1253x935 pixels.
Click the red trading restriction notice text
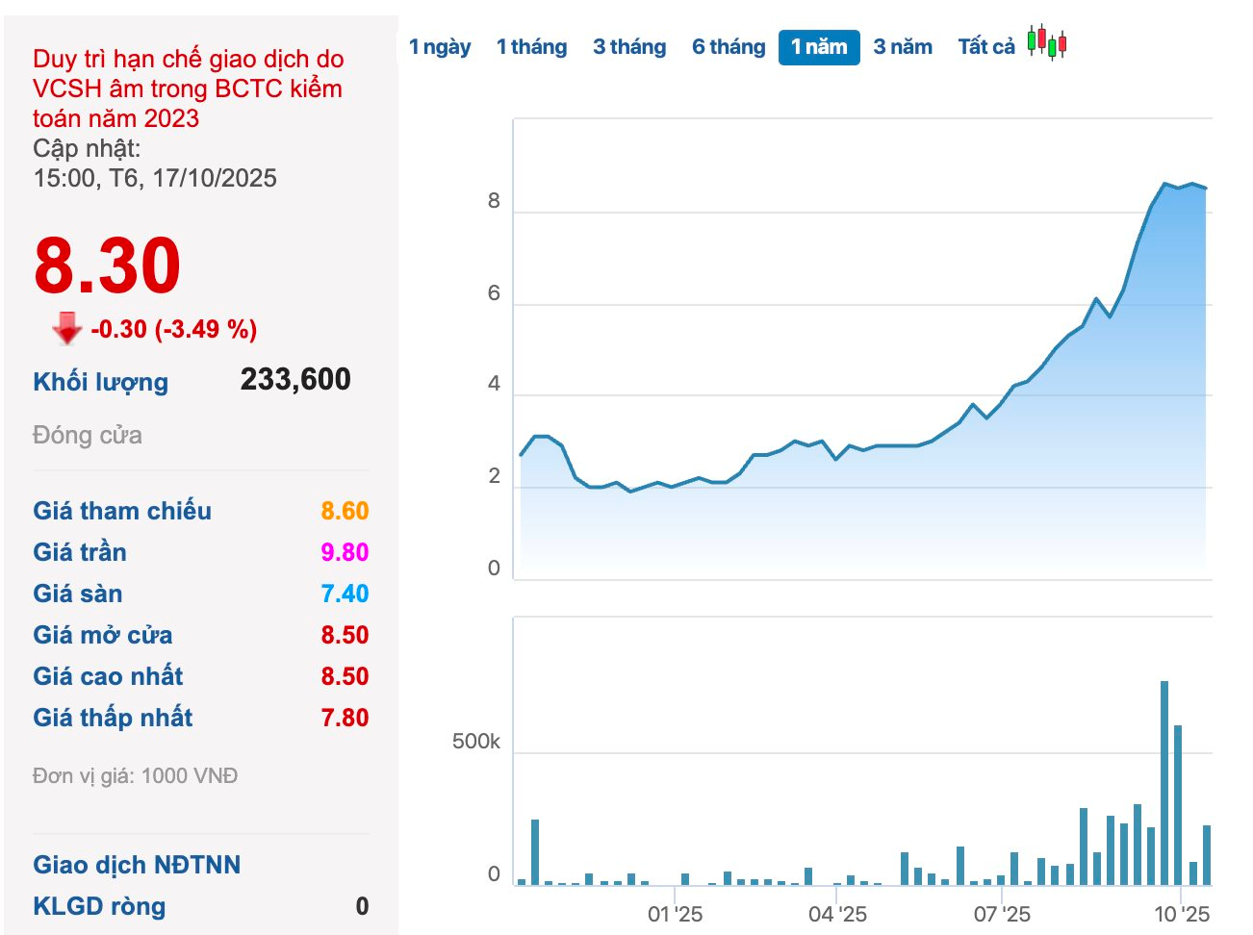(188, 88)
